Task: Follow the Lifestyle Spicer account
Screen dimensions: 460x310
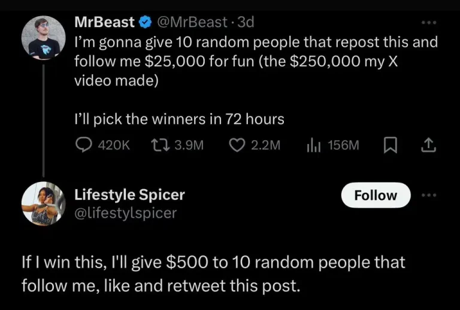Action: [376, 196]
